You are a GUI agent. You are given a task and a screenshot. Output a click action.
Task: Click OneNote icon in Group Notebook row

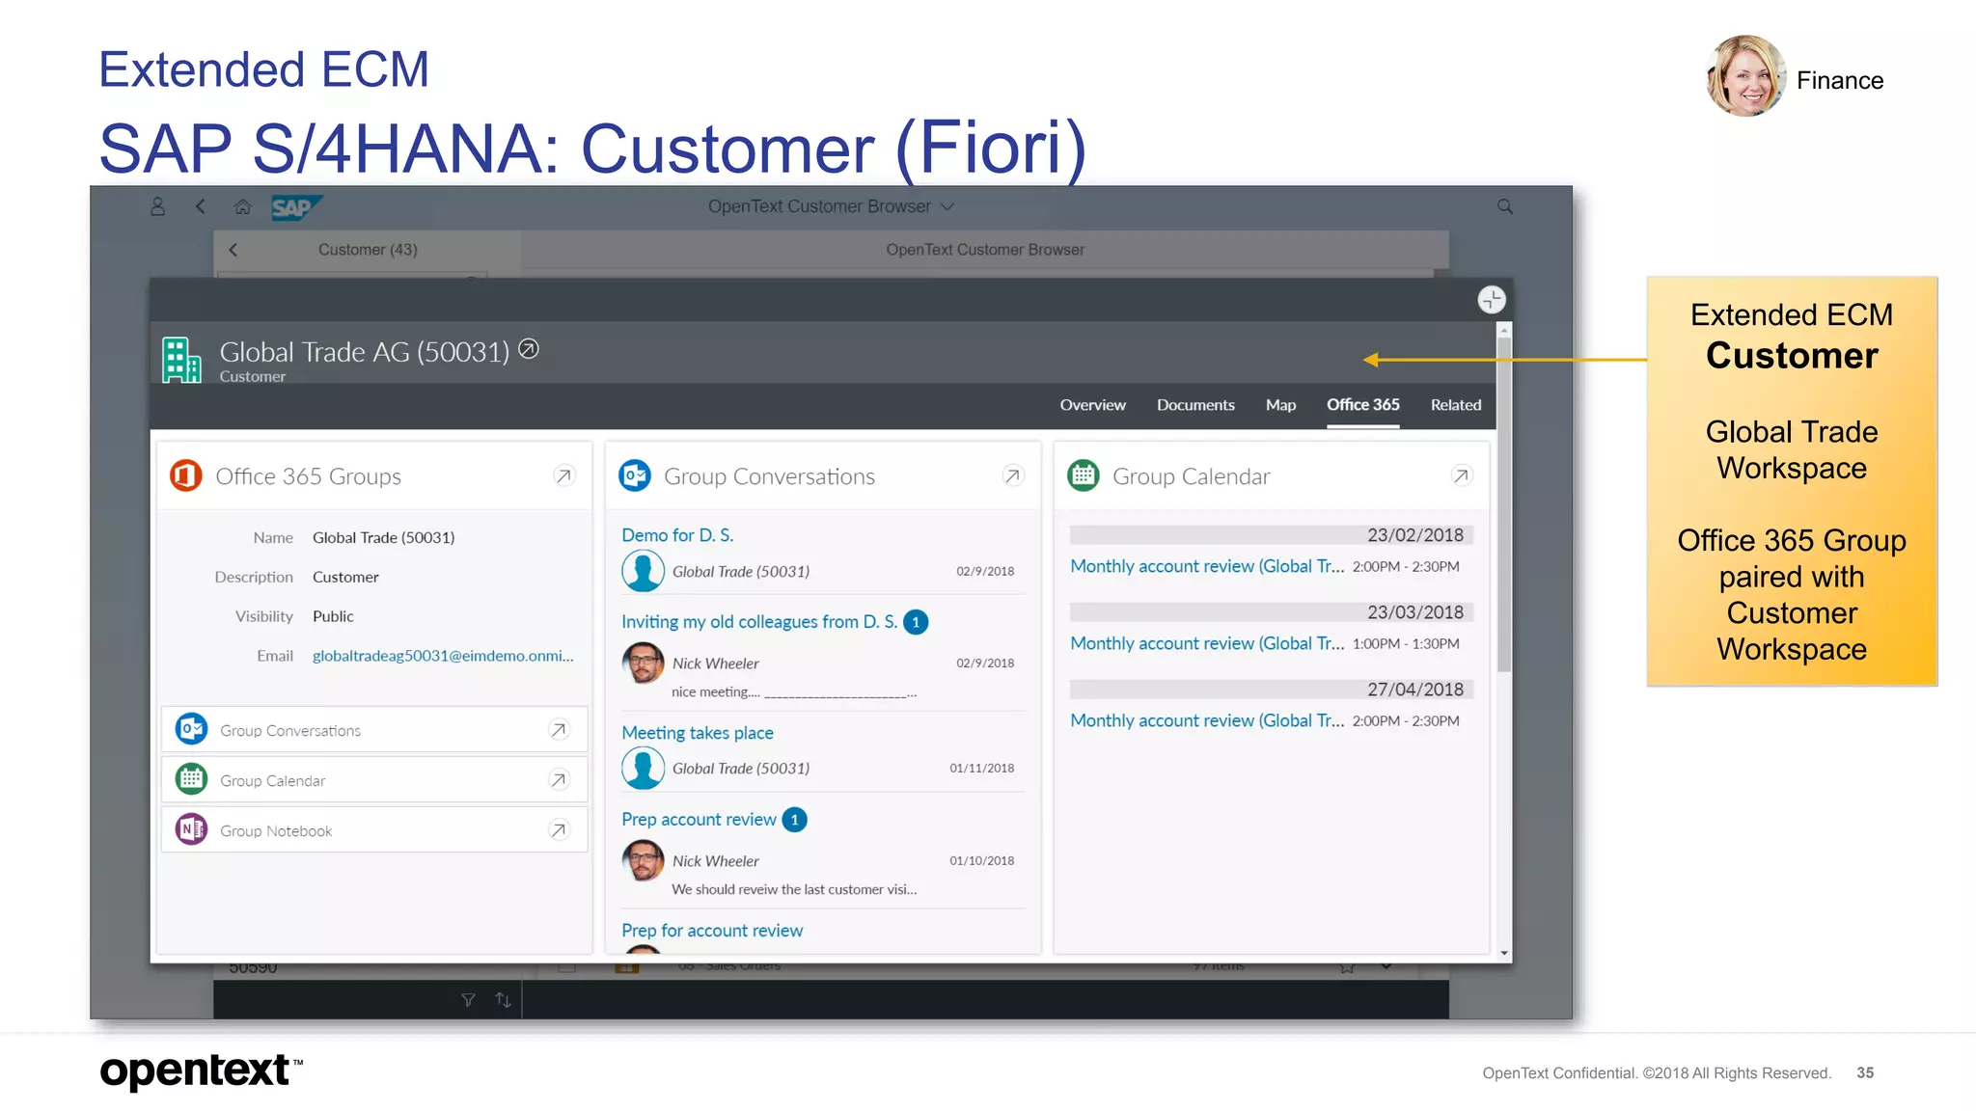191,829
